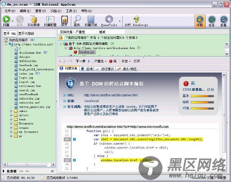
Task: Go to the next issue button
Action: point(83,61)
